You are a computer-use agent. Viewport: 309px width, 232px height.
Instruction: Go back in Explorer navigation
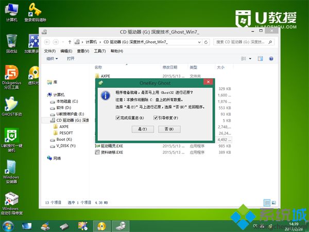(47, 42)
